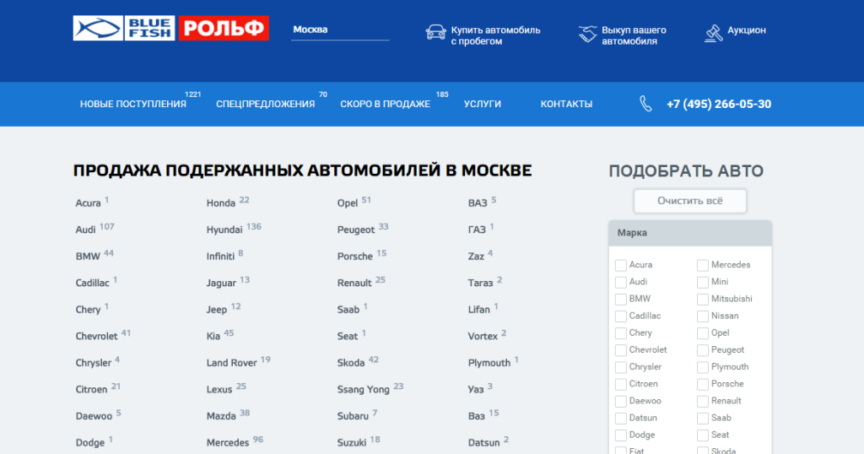Open Тагаз 2 brand link
864x454 pixels.
(x=485, y=282)
